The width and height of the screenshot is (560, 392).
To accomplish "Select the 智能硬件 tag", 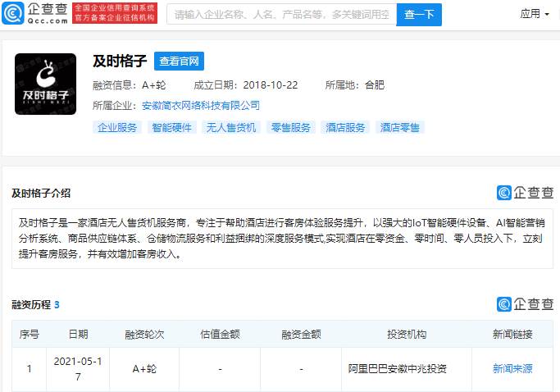I will [172, 128].
